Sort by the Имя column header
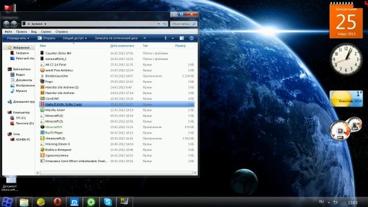 coord(43,46)
